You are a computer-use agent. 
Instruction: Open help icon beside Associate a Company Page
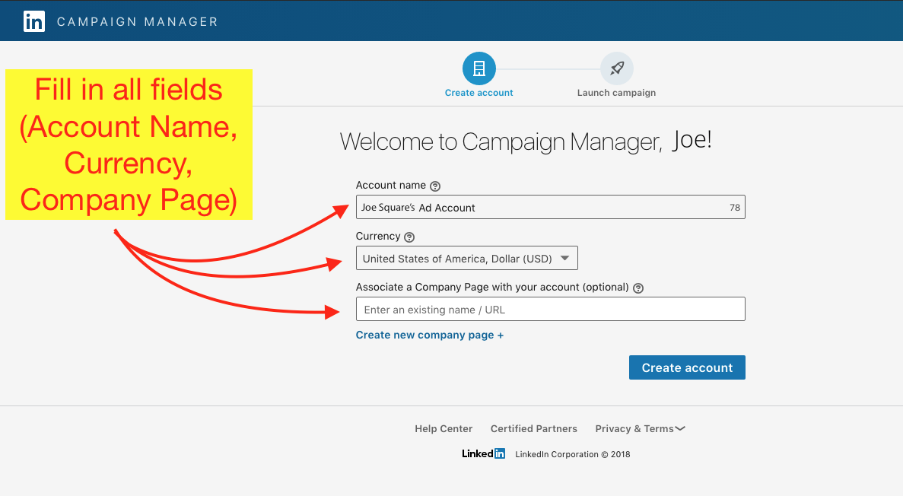coord(638,288)
